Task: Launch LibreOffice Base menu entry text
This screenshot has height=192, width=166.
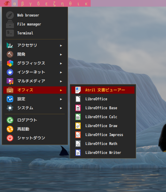Action: (x=101, y=108)
